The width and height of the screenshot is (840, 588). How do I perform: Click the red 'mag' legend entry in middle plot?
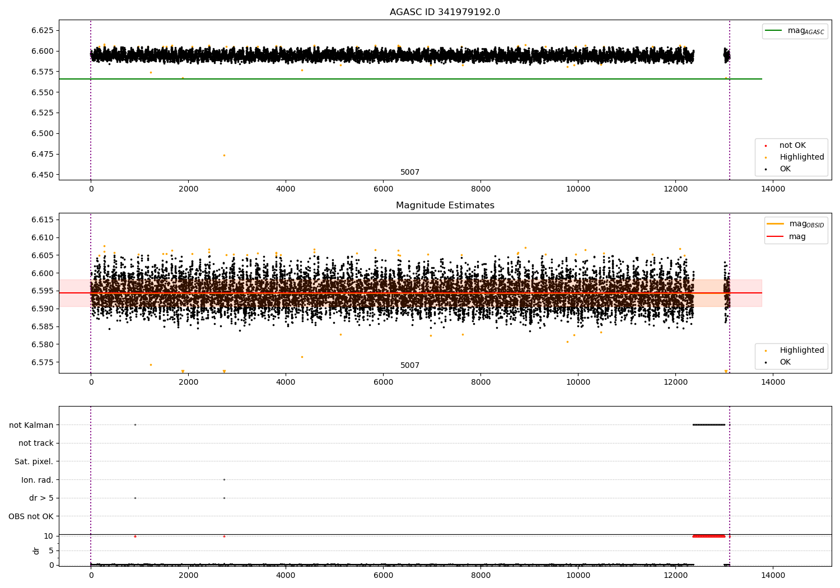776,237
